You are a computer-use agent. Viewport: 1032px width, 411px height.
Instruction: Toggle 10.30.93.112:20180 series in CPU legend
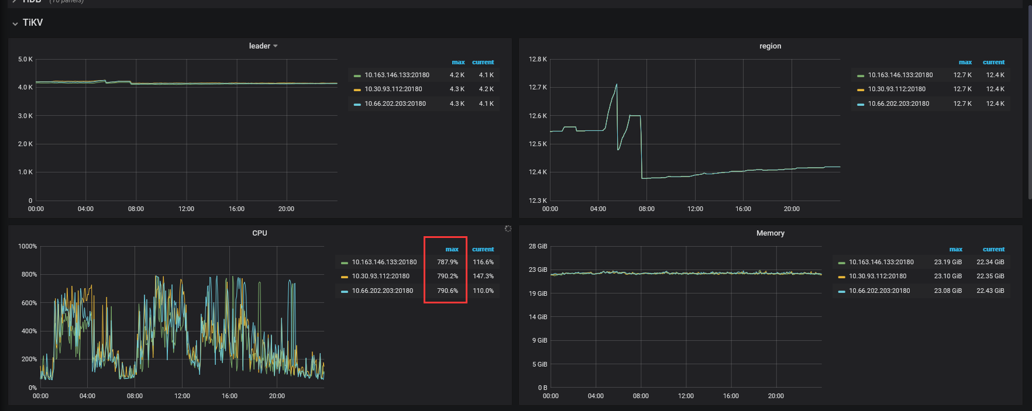[x=380, y=277]
